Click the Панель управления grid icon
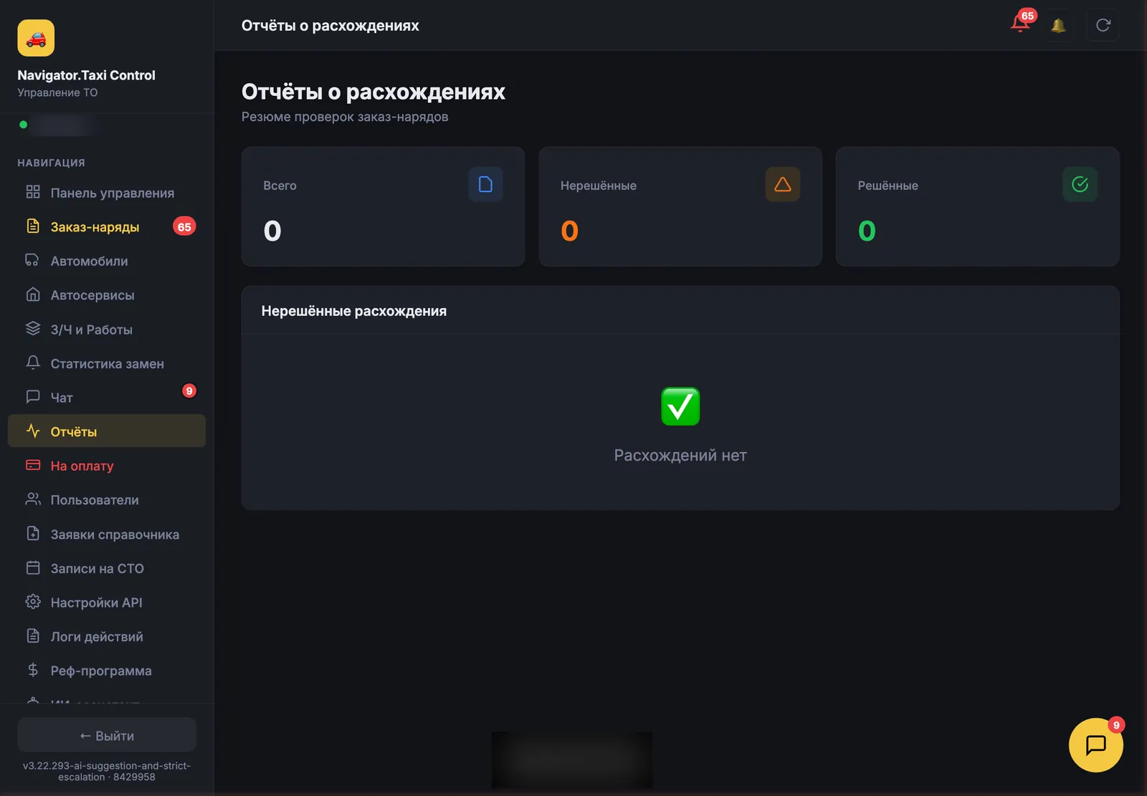The image size is (1147, 796). (33, 192)
